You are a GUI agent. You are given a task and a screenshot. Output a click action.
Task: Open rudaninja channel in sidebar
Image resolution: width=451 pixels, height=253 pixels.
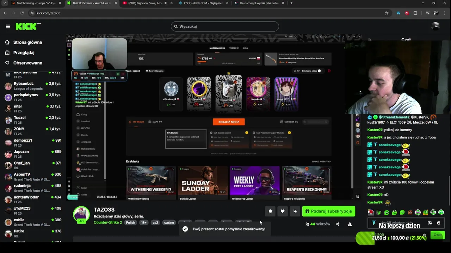[33, 188]
